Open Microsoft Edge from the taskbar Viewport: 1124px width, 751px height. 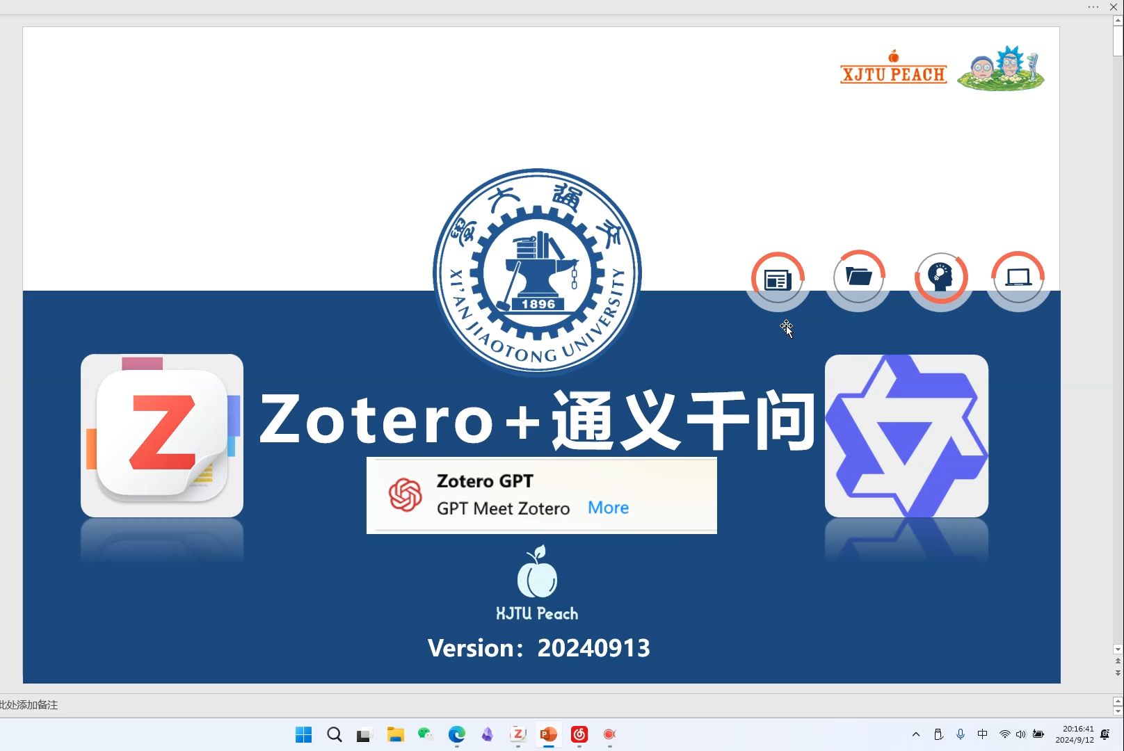pos(457,734)
